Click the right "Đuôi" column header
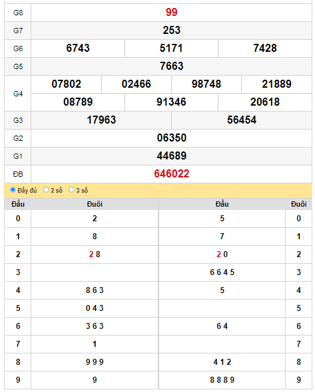Screen dimensions: 315x392 pyautogui.click(x=299, y=204)
